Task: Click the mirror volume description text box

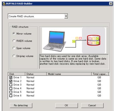Action: (74, 61)
